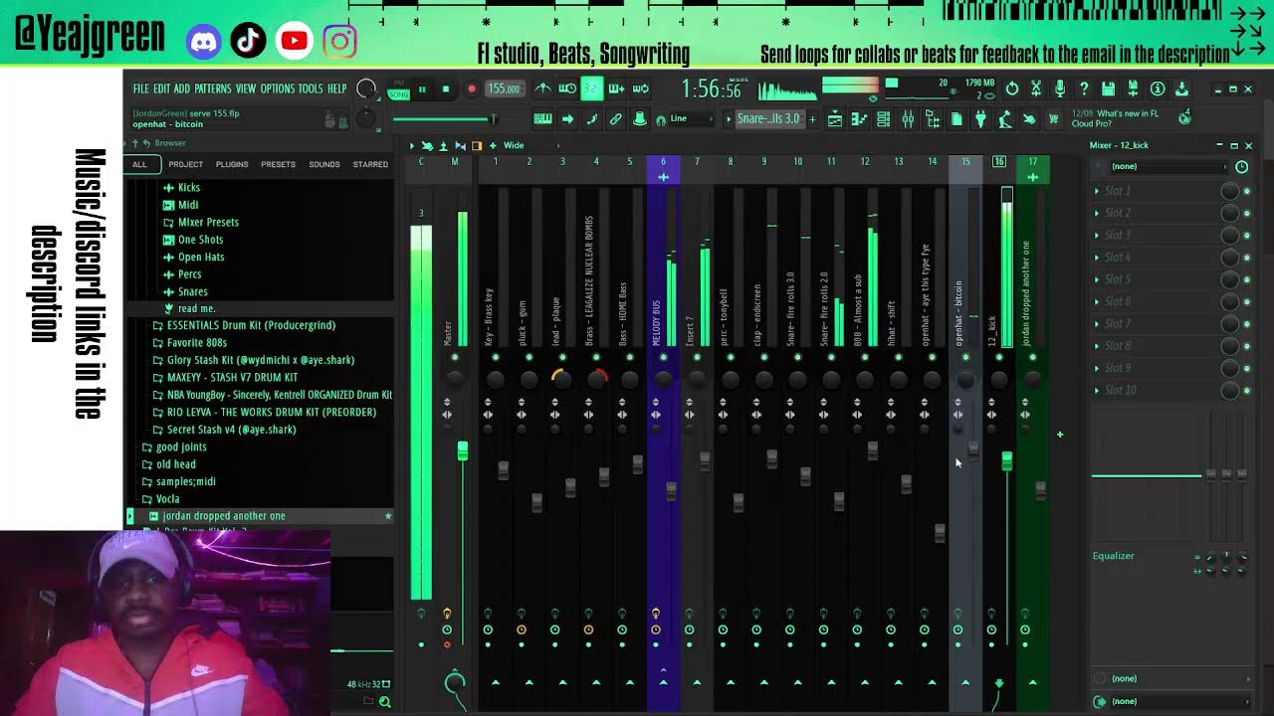The image size is (1274, 716).
Task: Toggle the loop recording icon
Action: pos(640,89)
